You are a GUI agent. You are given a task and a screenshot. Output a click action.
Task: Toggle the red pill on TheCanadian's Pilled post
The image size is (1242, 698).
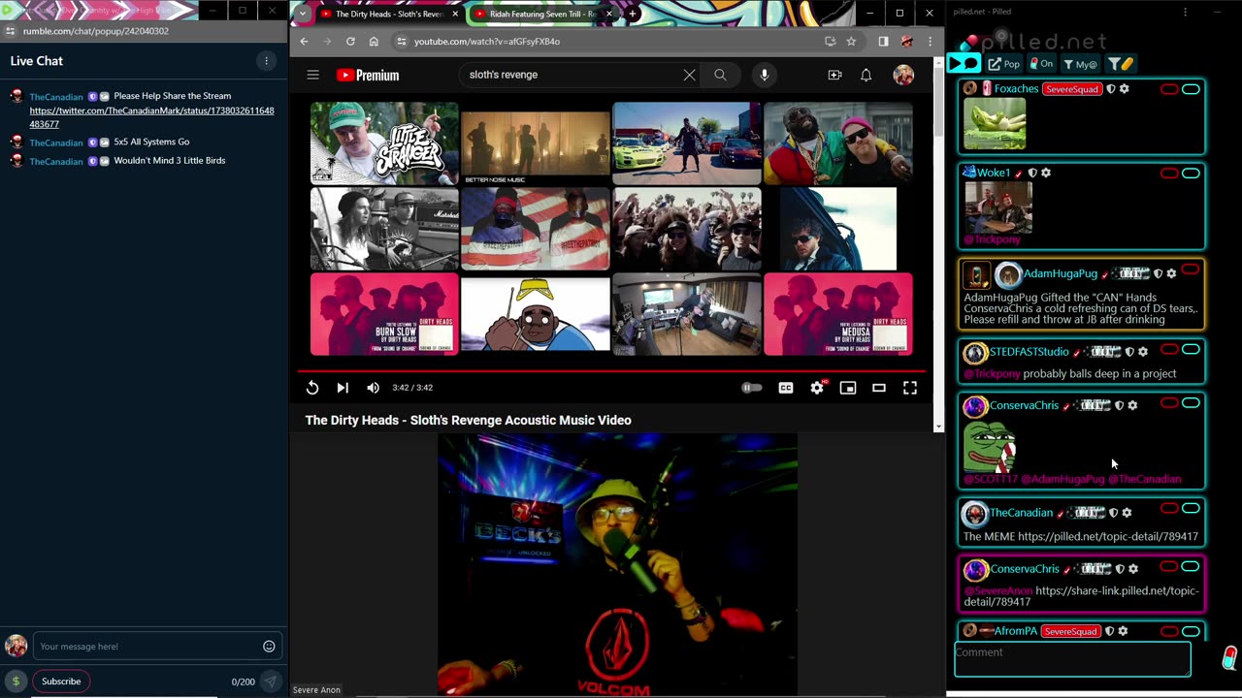pos(1169,508)
